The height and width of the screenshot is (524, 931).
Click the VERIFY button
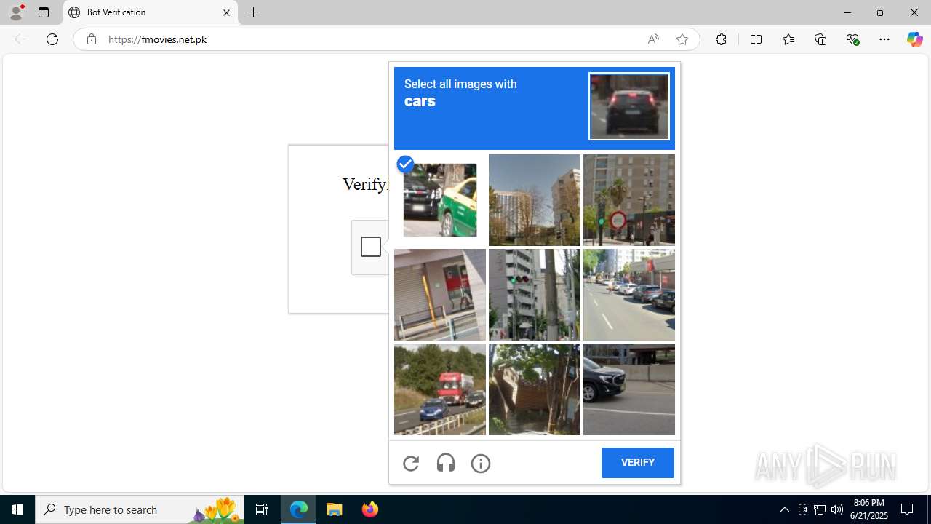638,463
